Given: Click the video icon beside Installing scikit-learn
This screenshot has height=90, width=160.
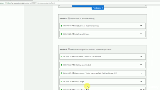Looking at the screenshot, I should (73, 34).
